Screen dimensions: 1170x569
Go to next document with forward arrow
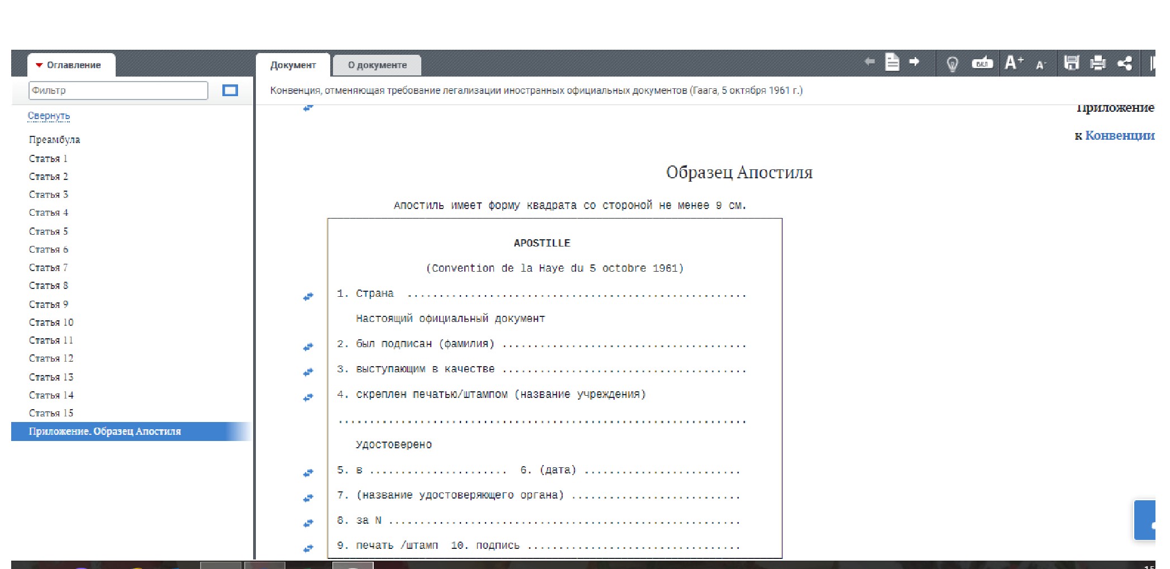click(915, 61)
